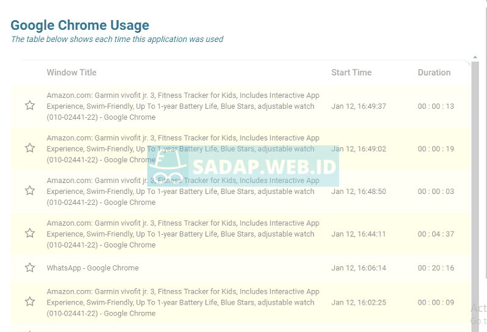Select the WhatsApp - Google Chrome title text
The height and width of the screenshot is (332, 487).
click(93, 268)
